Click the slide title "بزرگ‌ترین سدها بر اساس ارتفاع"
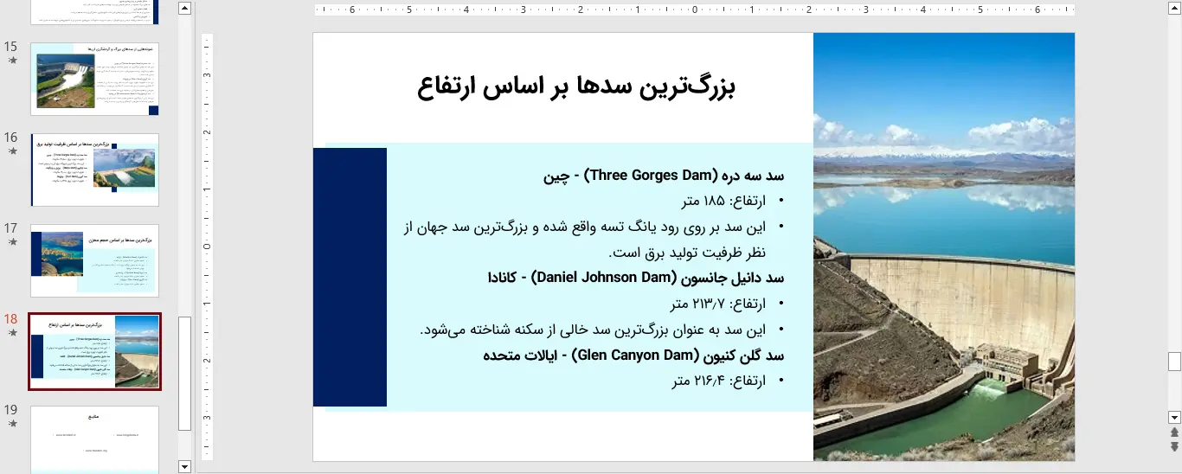Screen dimensions: 1182x474 [576, 87]
